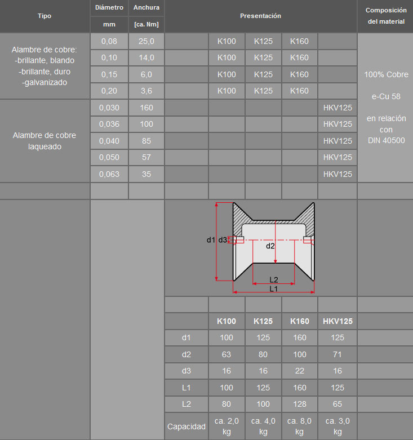This screenshot has height=440, width=413.
Task: Select K100 in the 0,20 row
Action: pos(227,91)
